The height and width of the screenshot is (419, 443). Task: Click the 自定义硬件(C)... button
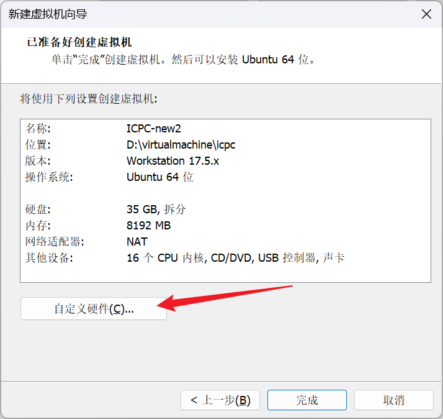point(94,309)
